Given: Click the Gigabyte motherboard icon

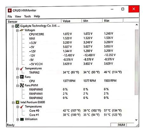Looking at the screenshot, I should (x=17, y=26).
